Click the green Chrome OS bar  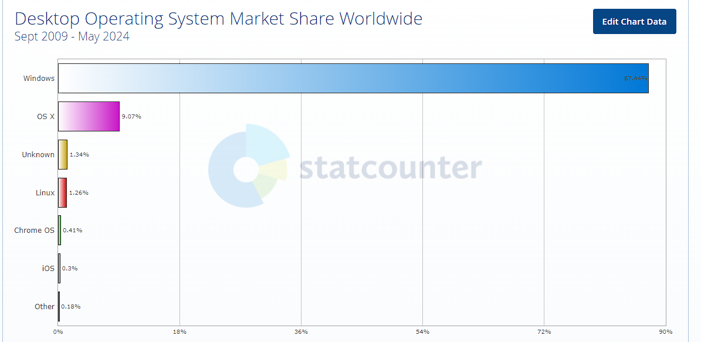click(59, 230)
